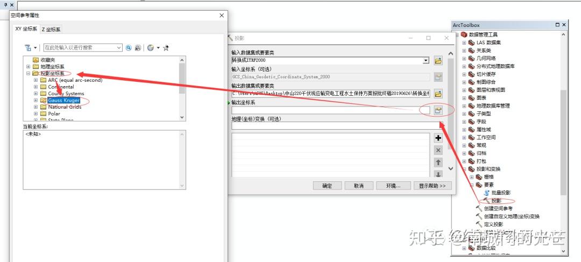The height and width of the screenshot is (262, 581).
Task: Browse for output dataset folder icon
Action: point(438,94)
